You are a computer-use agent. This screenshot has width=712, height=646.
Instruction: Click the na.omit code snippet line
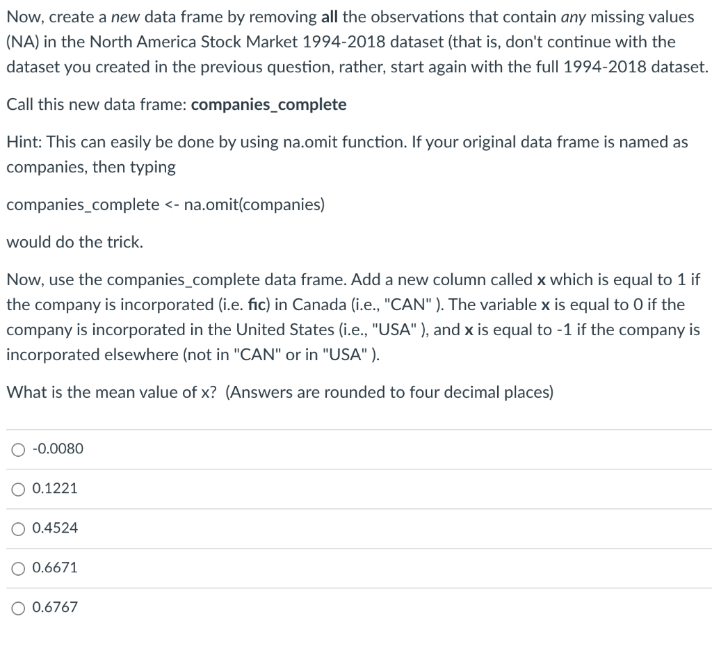point(165,204)
